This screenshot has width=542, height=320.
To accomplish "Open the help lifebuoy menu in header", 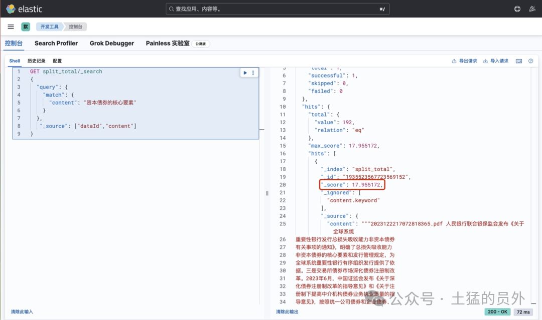I will 517,9.
